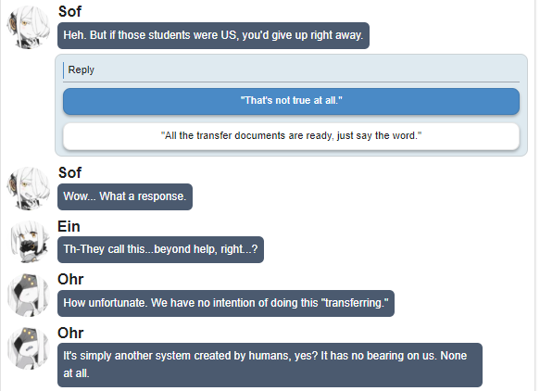Click the blue accent bar beside Reply
This screenshot has width=540, height=391.
point(63,70)
